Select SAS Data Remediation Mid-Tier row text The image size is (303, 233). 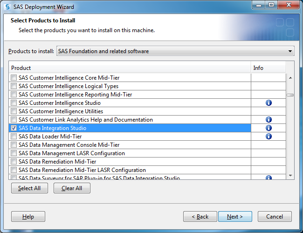(57, 162)
